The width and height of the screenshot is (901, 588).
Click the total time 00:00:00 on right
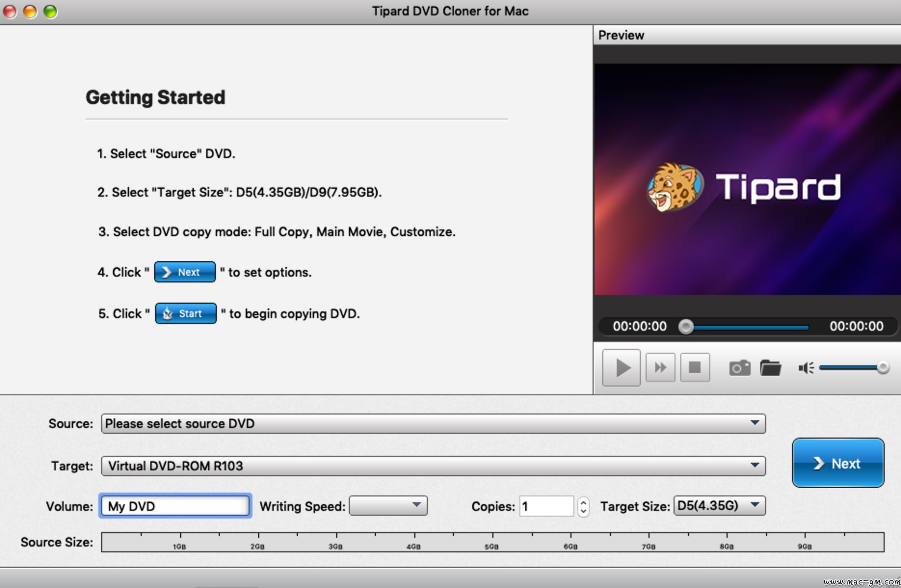click(x=856, y=326)
